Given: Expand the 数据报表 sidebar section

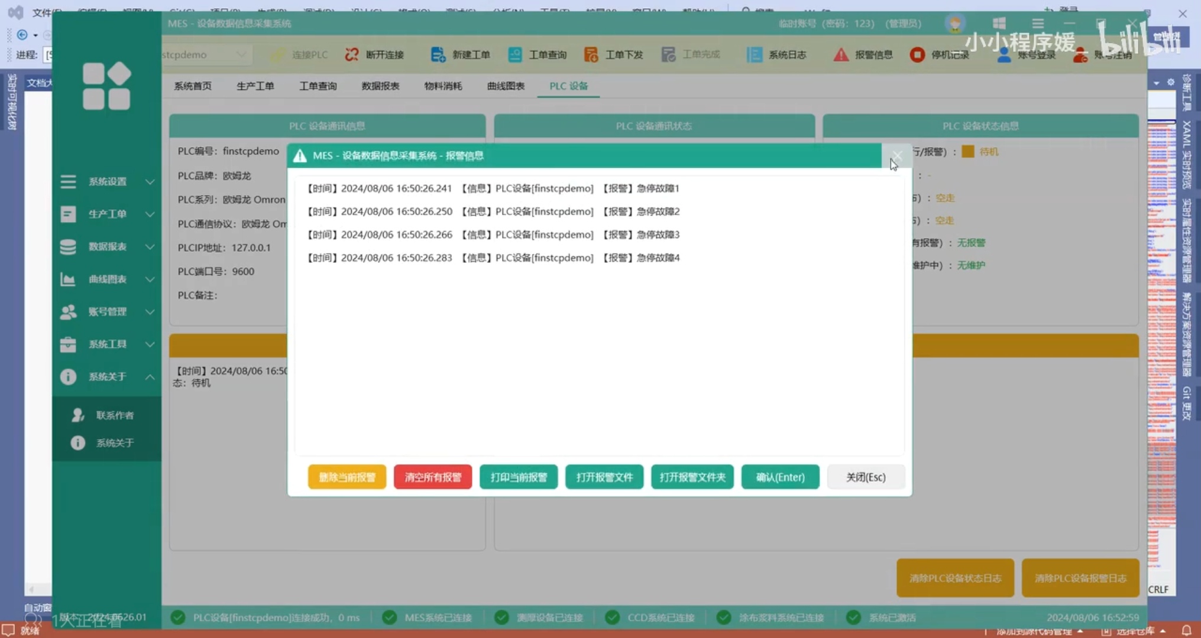Looking at the screenshot, I should click(x=106, y=246).
